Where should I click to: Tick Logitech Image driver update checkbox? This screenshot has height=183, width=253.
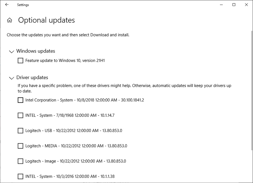[x=20, y=161]
